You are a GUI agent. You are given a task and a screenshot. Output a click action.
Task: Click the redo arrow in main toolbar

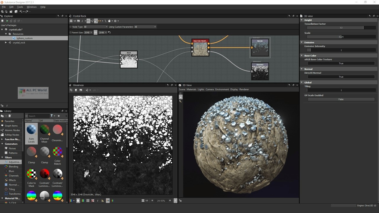coord(27,12)
